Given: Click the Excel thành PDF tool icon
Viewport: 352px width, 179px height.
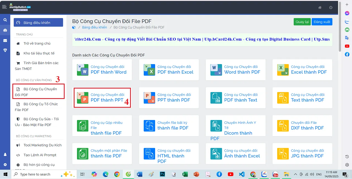Looking at the screenshot, I should (283, 70).
